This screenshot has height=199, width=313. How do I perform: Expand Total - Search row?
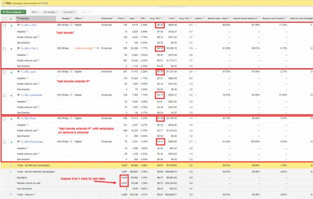click(x=11, y=194)
